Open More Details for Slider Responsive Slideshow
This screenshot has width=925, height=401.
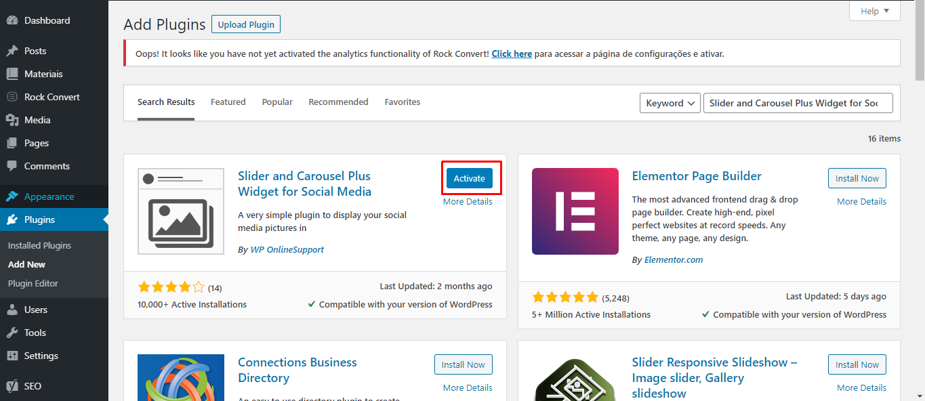(861, 387)
